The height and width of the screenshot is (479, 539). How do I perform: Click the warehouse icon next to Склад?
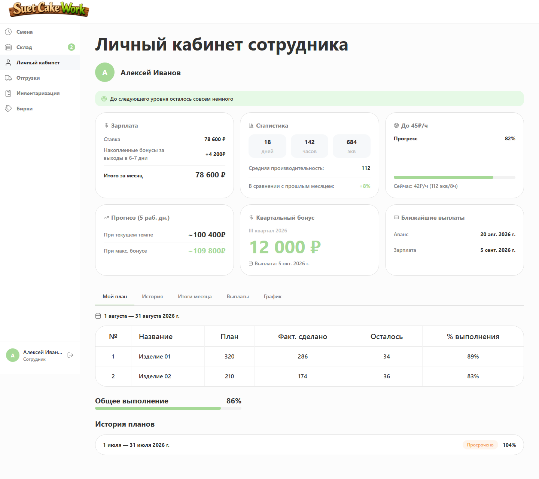click(8, 47)
